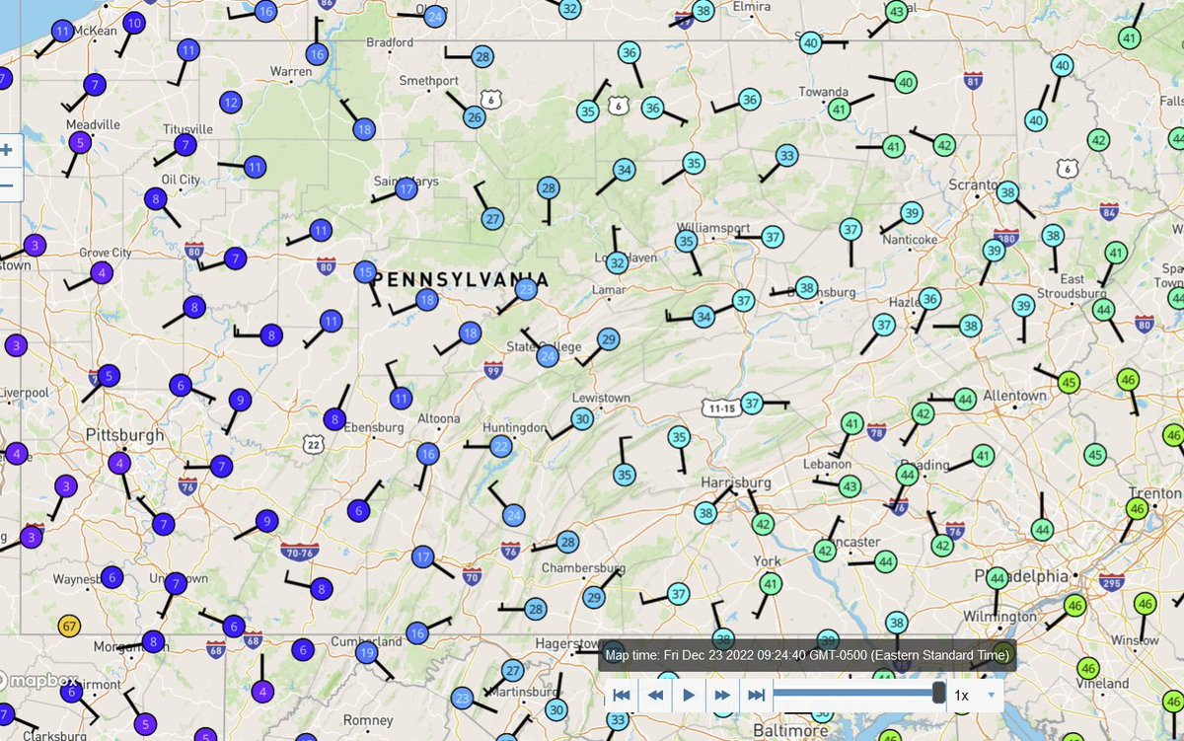Click the 38-degree station near Harrisburg
1184x741 pixels.
[704, 513]
